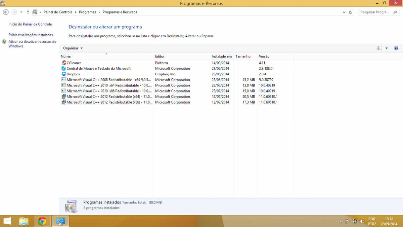Screen dimensions: 403x227
Task: Click the version 2.3.188.0 cell
Action: tap(266, 69)
